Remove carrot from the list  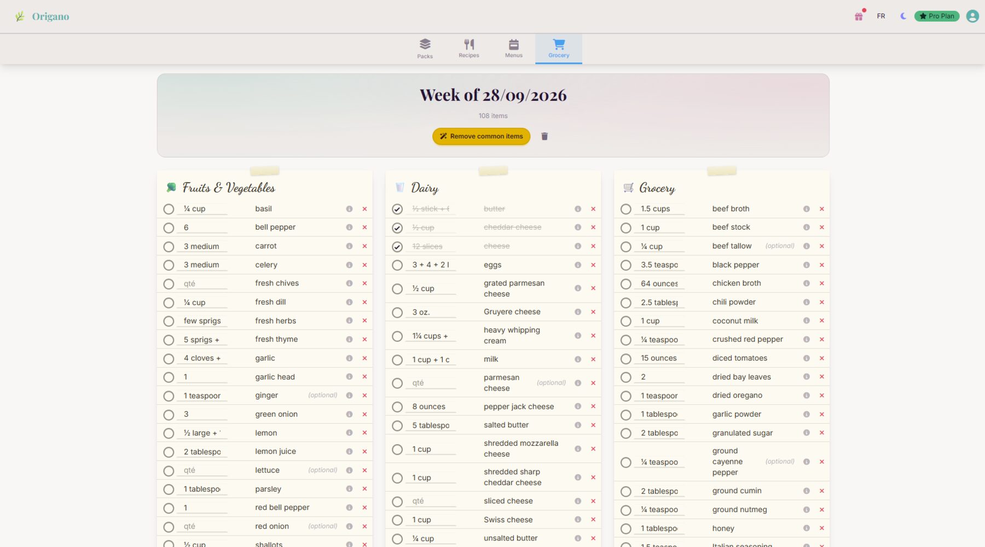click(x=364, y=246)
